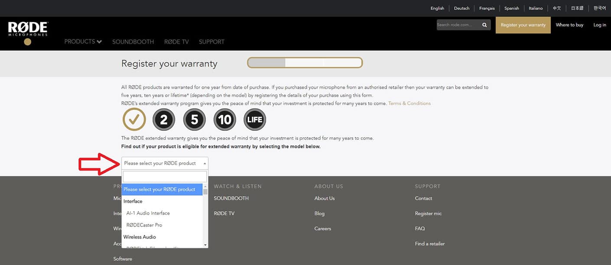Switch language to English
The width and height of the screenshot is (611, 265).
tap(437, 8)
